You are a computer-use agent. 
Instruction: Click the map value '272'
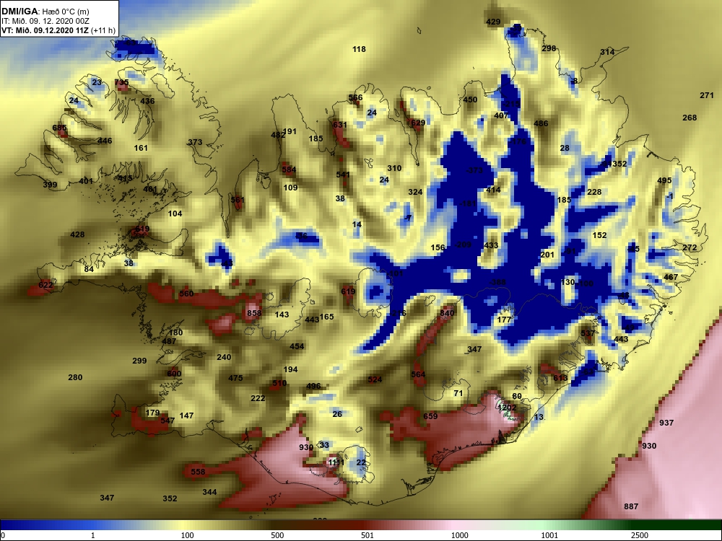(x=690, y=248)
